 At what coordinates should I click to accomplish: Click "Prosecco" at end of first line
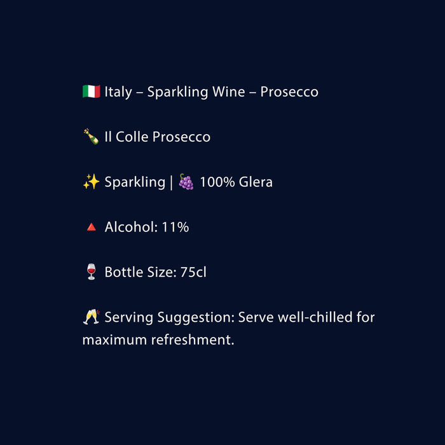(289, 92)
